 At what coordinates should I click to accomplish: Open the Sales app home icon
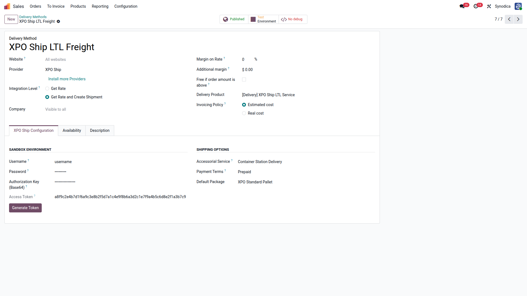pos(7,6)
